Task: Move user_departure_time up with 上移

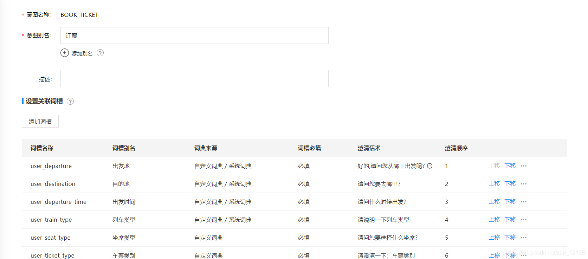Action: tap(494, 202)
